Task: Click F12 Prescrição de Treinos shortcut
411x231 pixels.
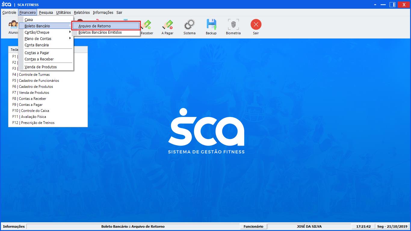Action: click(x=33, y=123)
